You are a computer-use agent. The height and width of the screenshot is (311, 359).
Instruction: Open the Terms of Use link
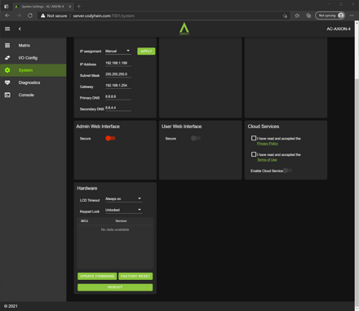coord(267,160)
